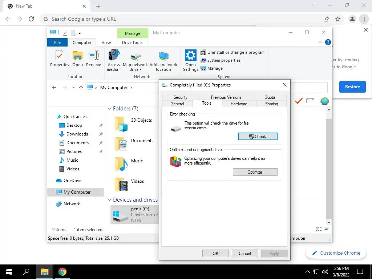The height and width of the screenshot is (279, 372).
Task: Open the notification center icon in the taskbar
Action: tap(360, 272)
